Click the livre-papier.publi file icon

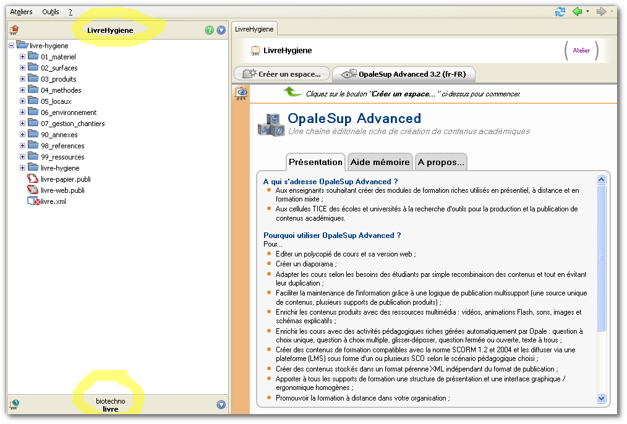(33, 179)
